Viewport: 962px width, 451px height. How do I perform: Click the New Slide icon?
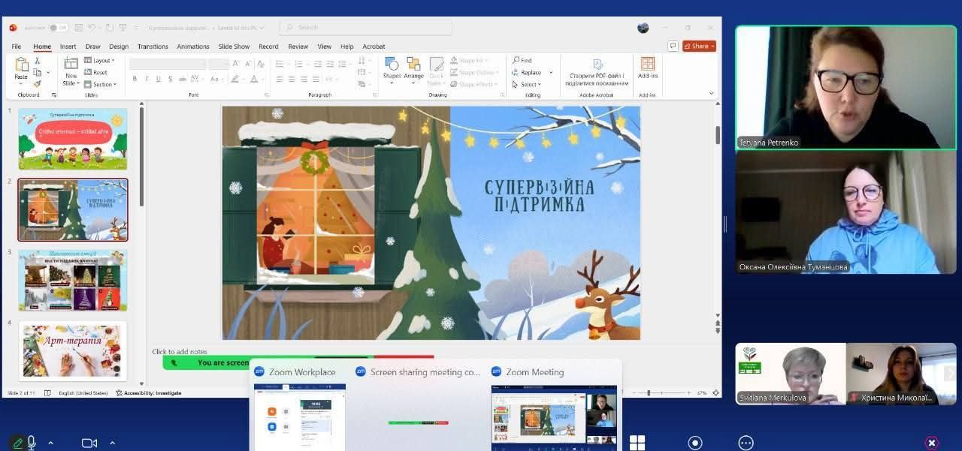pos(71,66)
